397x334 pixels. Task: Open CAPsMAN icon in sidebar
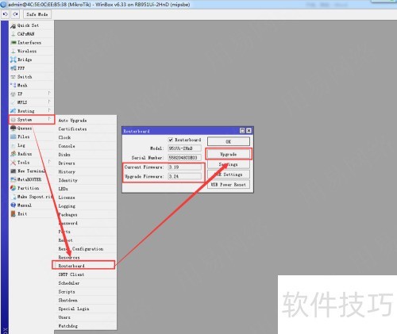coord(13,34)
